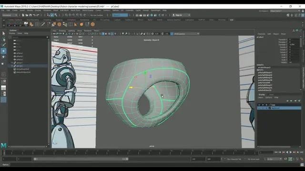
Task: Activate the Paint Selection tool
Action: click(3, 45)
